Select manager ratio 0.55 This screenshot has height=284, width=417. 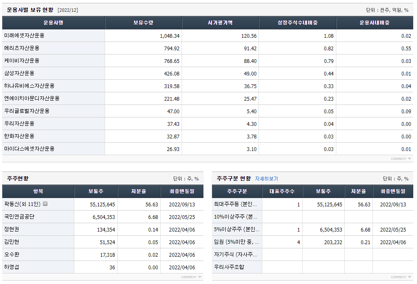(406, 49)
